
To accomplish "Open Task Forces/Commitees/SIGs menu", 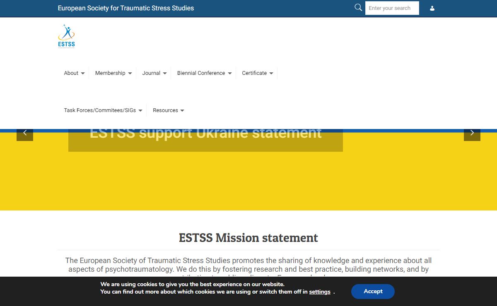I will 100,110.
